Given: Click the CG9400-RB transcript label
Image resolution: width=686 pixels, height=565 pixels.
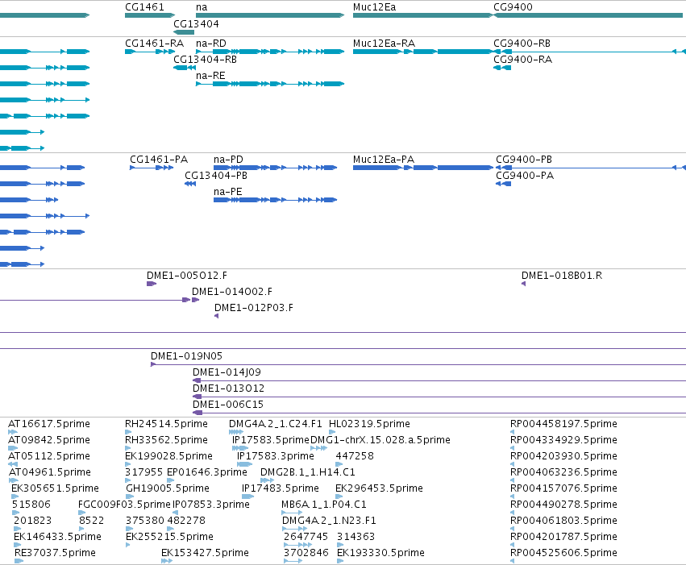Looking at the screenshot, I should click(x=522, y=44).
